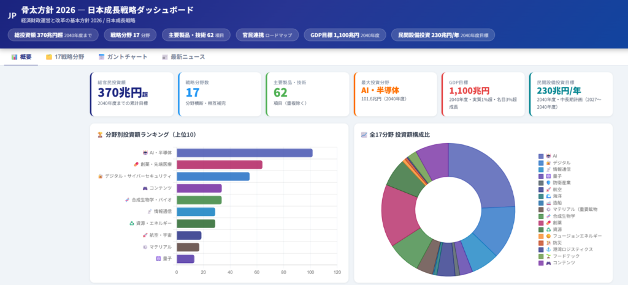Click the recycle icon next to 資源・エネルギー label
628x285 pixels.
131,223
